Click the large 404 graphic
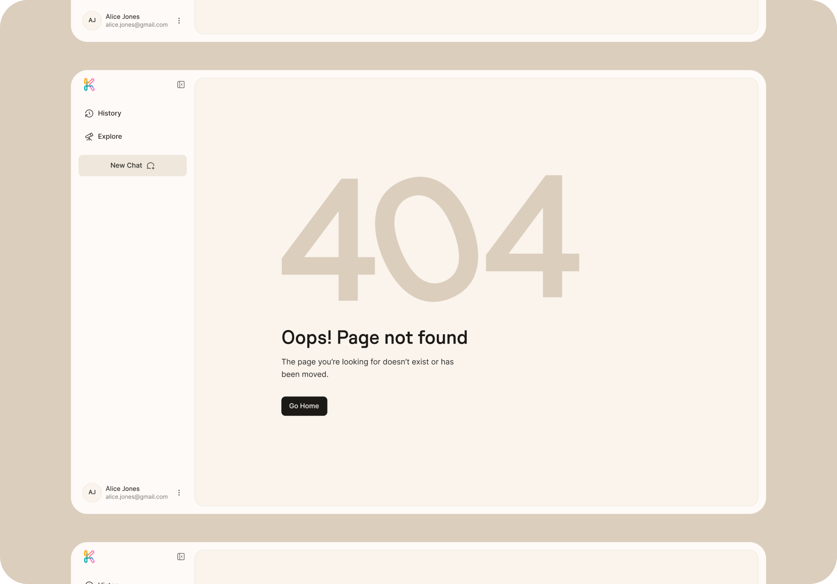 pos(430,238)
